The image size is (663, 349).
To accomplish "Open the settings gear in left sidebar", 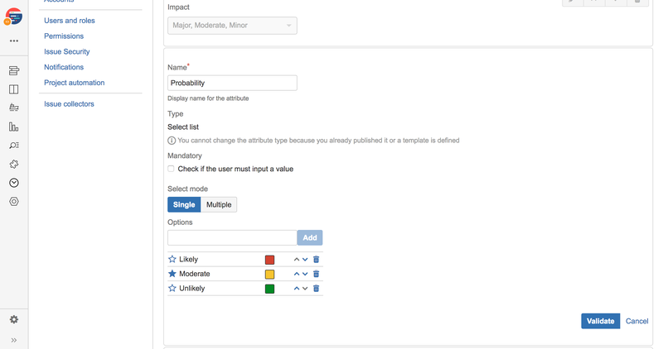I will (13, 319).
